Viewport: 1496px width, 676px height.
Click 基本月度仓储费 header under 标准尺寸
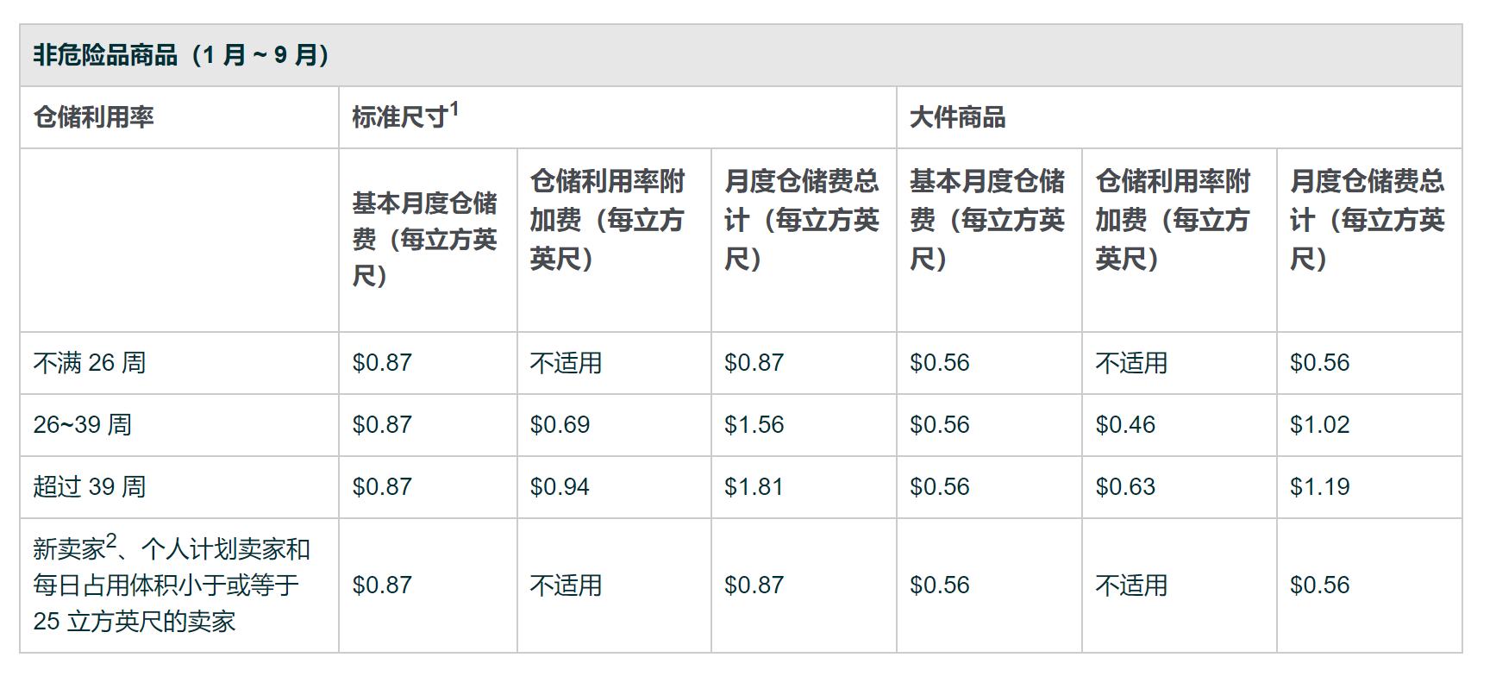pyautogui.click(x=424, y=239)
